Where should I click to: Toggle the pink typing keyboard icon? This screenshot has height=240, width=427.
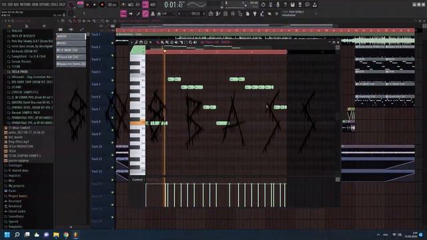[x=123, y=13]
